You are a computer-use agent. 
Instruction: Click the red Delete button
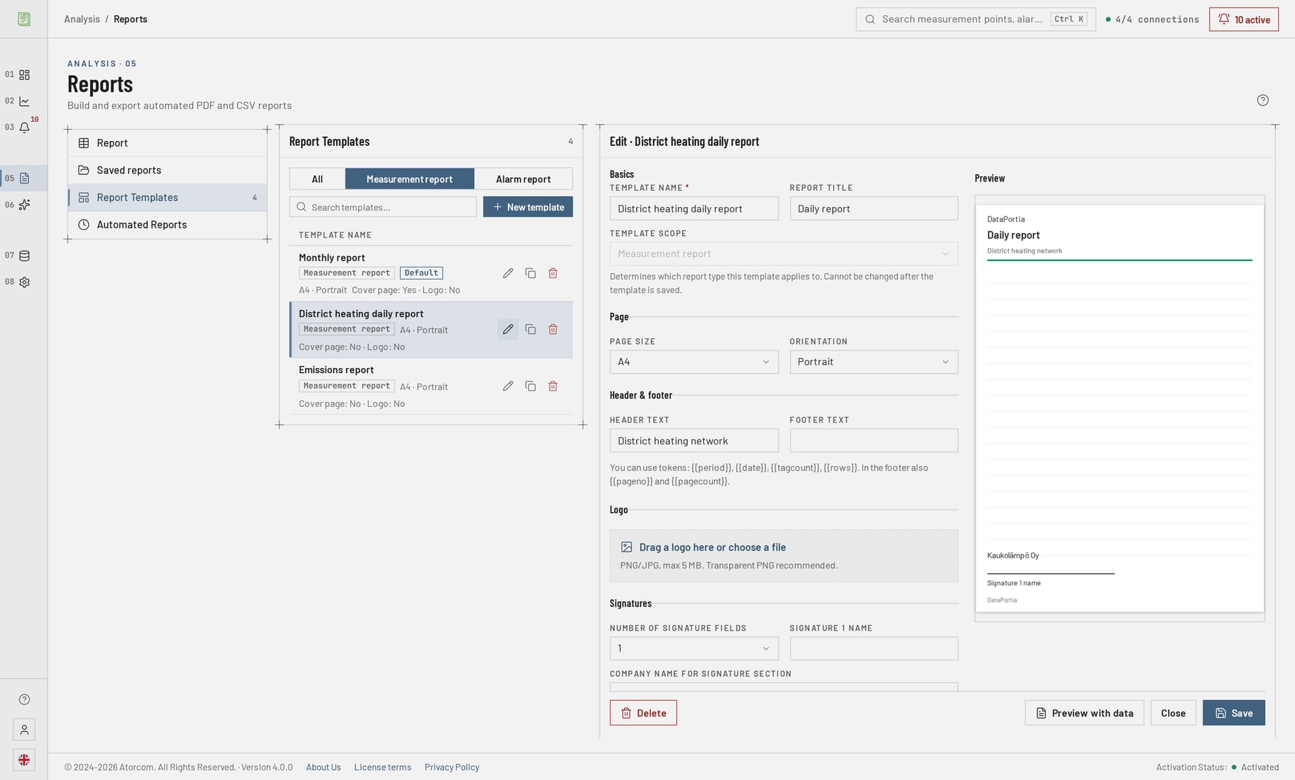click(643, 713)
